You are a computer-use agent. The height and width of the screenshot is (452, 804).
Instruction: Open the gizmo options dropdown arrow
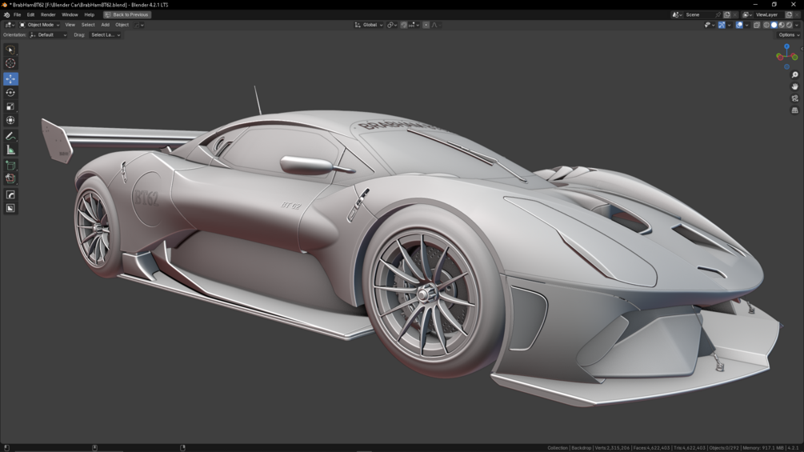click(x=729, y=25)
